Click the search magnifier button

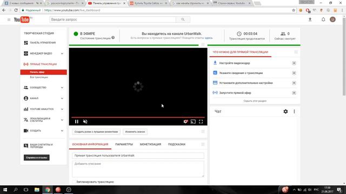pos(183,19)
